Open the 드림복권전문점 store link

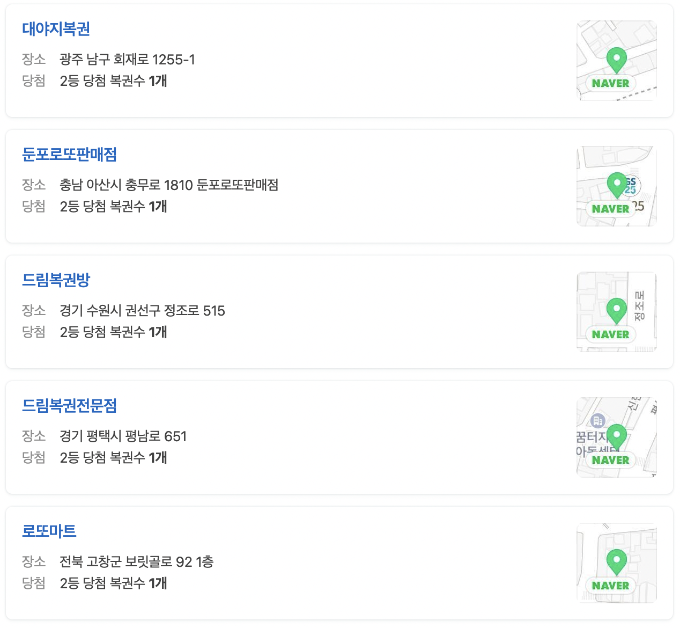coord(70,406)
